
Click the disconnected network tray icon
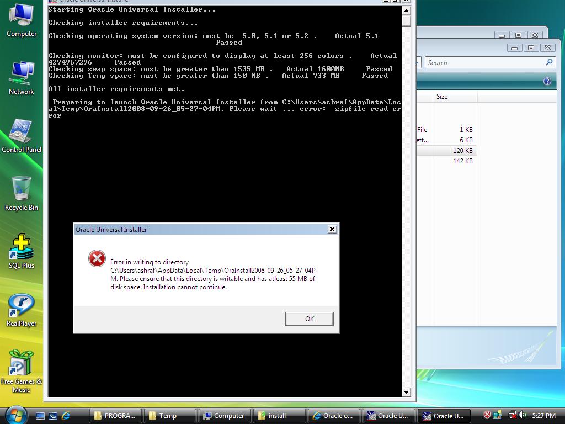[511, 415]
